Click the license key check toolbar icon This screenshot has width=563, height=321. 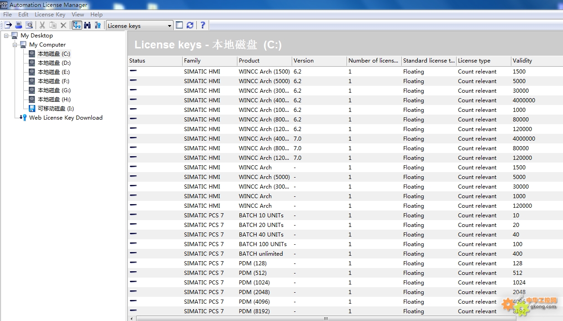pos(98,26)
